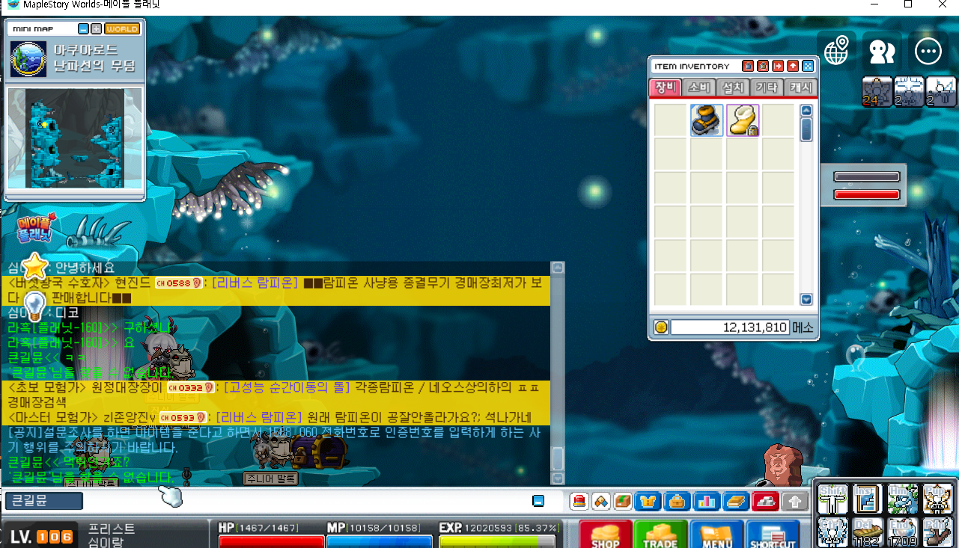Click the red up-arrow icon in inventory header
This screenshot has height=548, width=959.
coord(793,66)
